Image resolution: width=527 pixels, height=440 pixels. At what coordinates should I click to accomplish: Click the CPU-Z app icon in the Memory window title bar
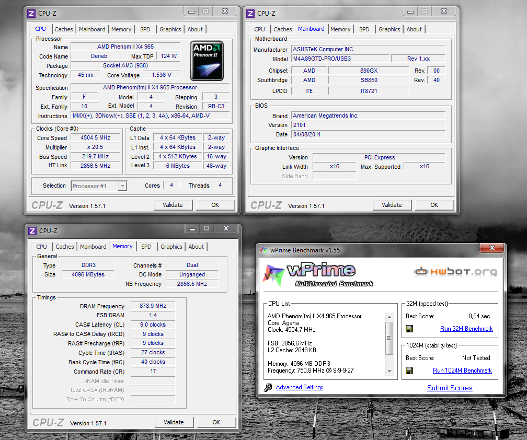pyautogui.click(x=32, y=231)
